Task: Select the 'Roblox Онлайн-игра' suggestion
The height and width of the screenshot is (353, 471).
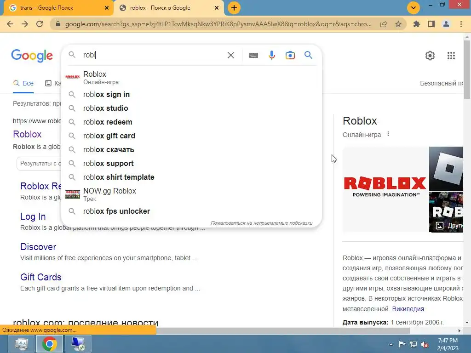Action: pos(192,77)
